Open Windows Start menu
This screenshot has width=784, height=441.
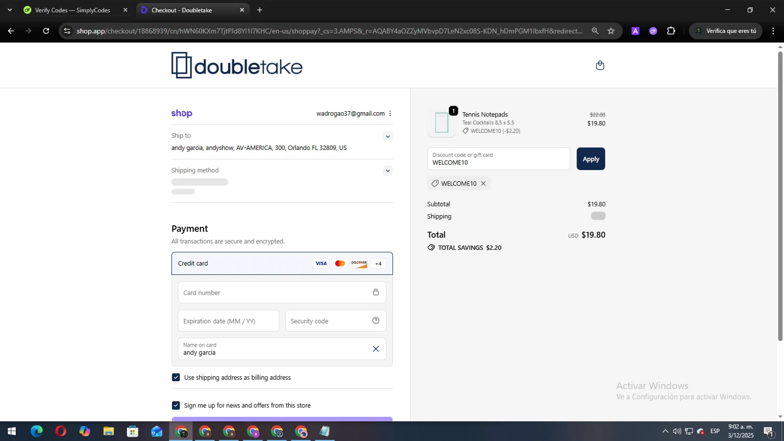[11, 432]
